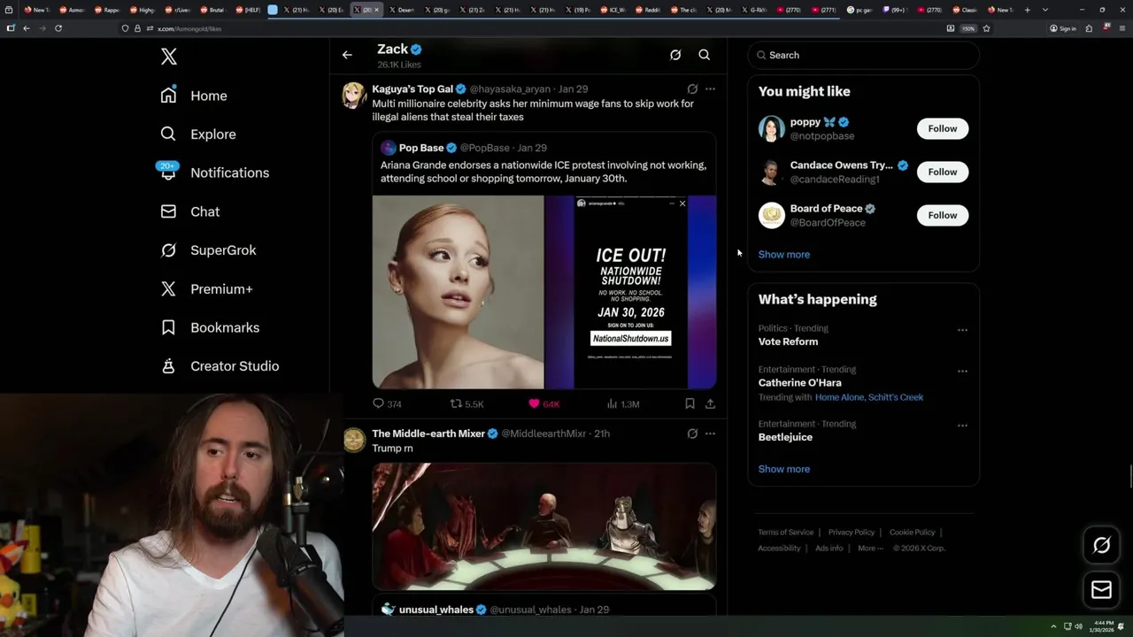Search Zack's profile with magnifier icon
Image resolution: width=1133 pixels, height=637 pixels.
coord(705,55)
